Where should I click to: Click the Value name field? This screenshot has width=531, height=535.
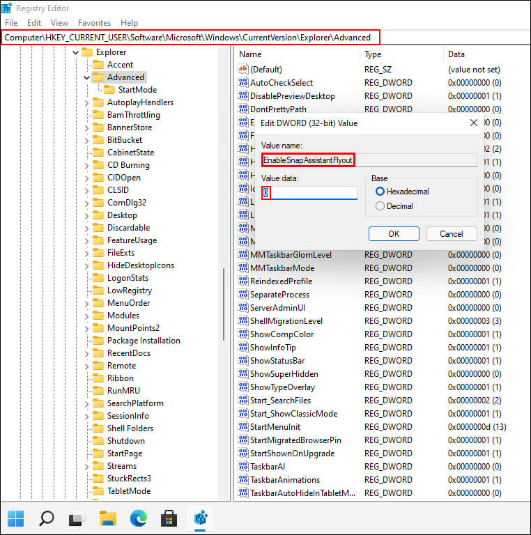369,160
